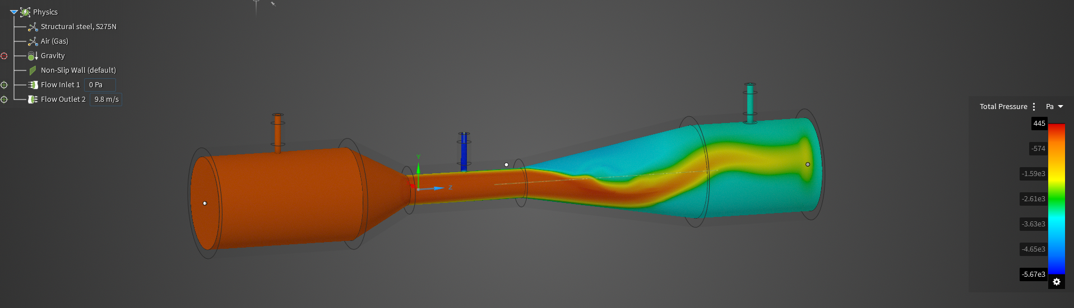Open legend settings gear icon
This screenshot has width=1074, height=308.
click(x=1057, y=282)
